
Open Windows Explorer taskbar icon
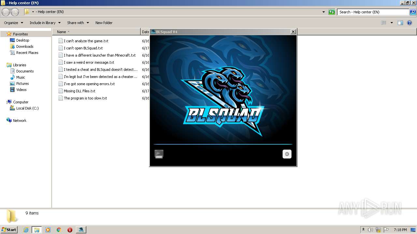[37, 230]
